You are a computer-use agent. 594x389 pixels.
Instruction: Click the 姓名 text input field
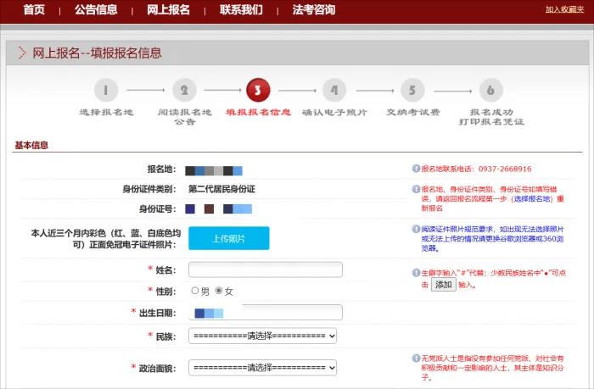pyautogui.click(x=265, y=270)
